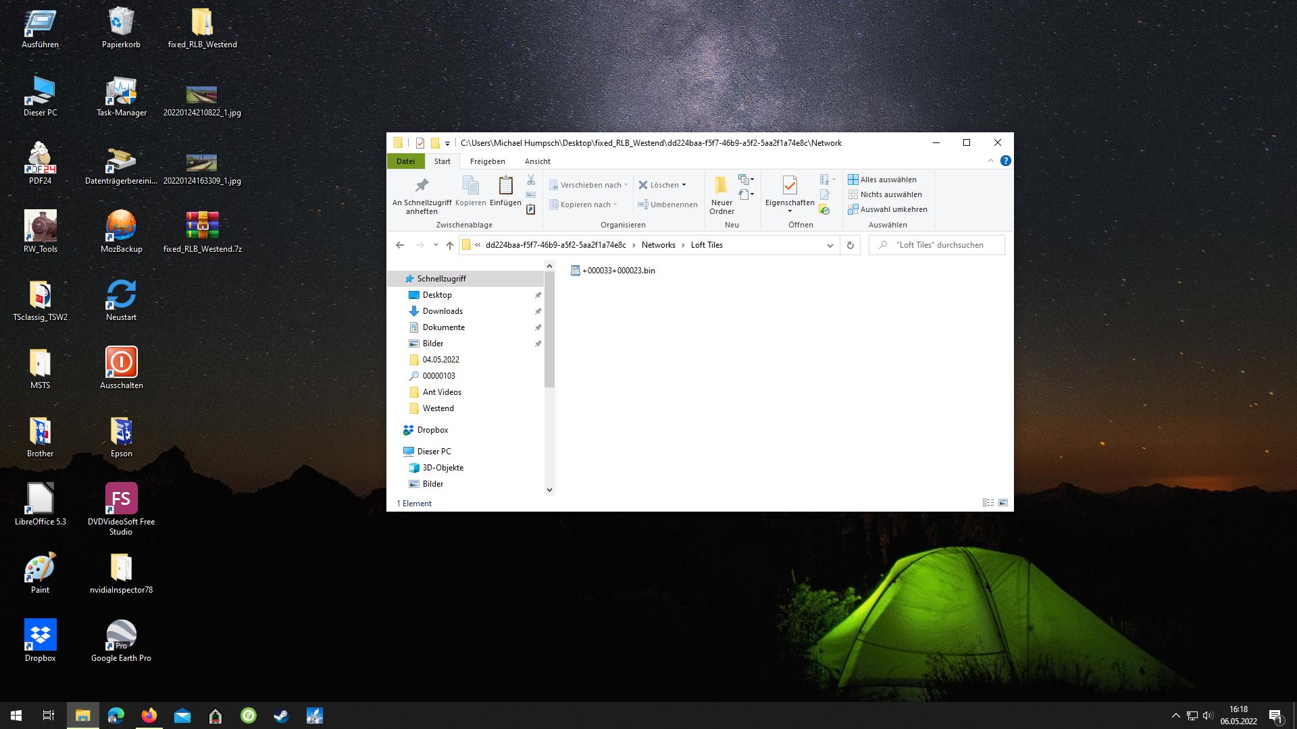Switch to details view toggle in status bar
The height and width of the screenshot is (729, 1297).
click(988, 503)
